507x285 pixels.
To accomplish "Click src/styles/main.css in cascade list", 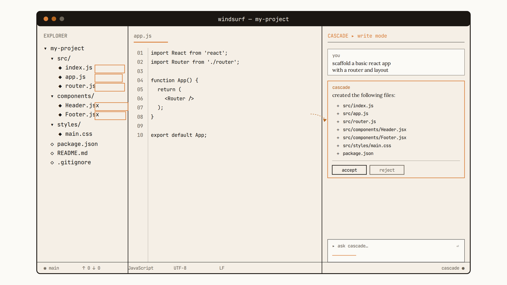I will (x=367, y=146).
